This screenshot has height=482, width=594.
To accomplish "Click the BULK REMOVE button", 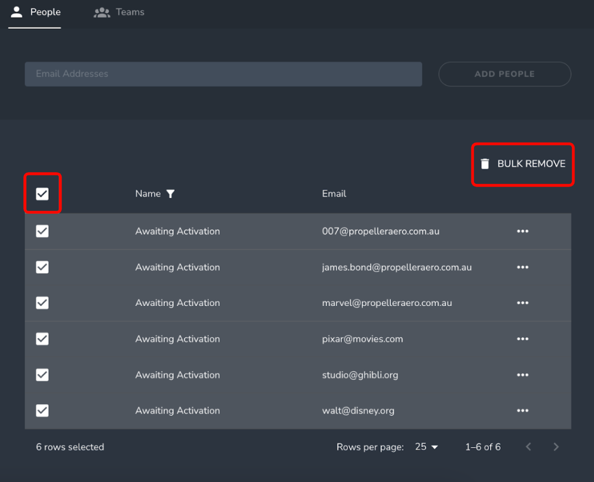I will [522, 164].
